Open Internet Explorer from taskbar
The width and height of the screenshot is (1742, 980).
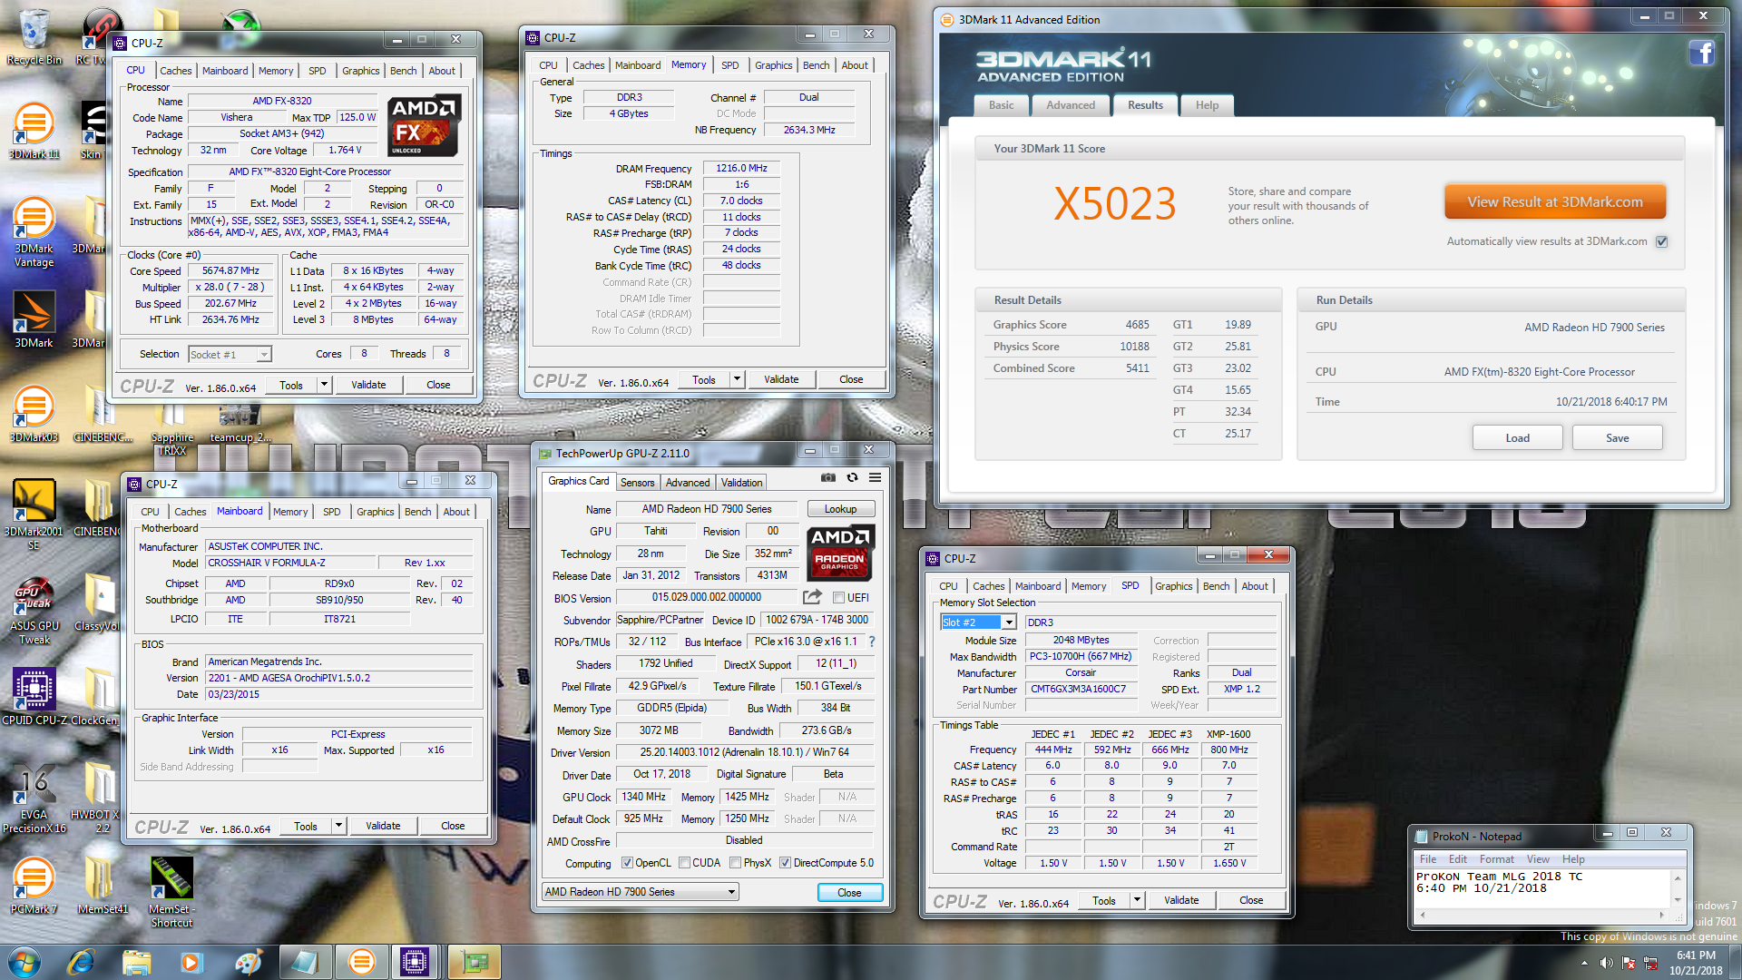pos(81,962)
